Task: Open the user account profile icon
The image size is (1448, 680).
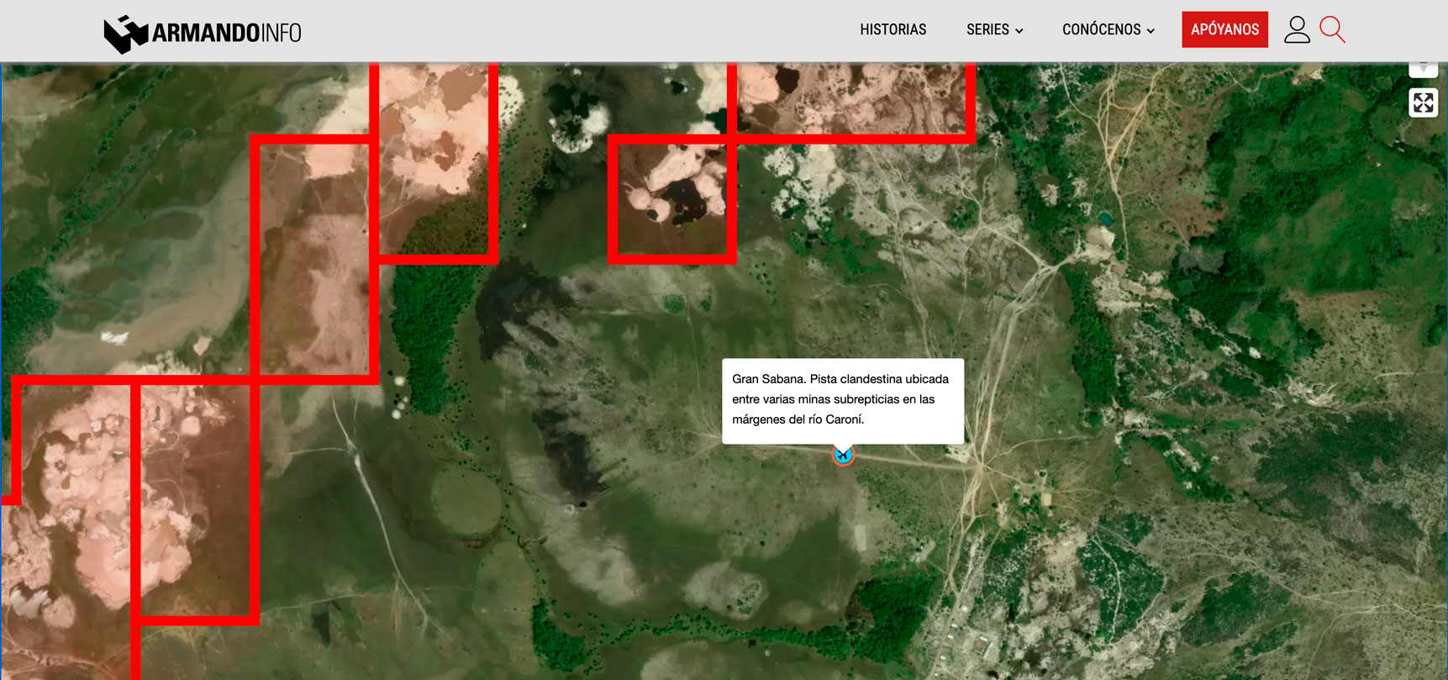Action: click(1297, 30)
